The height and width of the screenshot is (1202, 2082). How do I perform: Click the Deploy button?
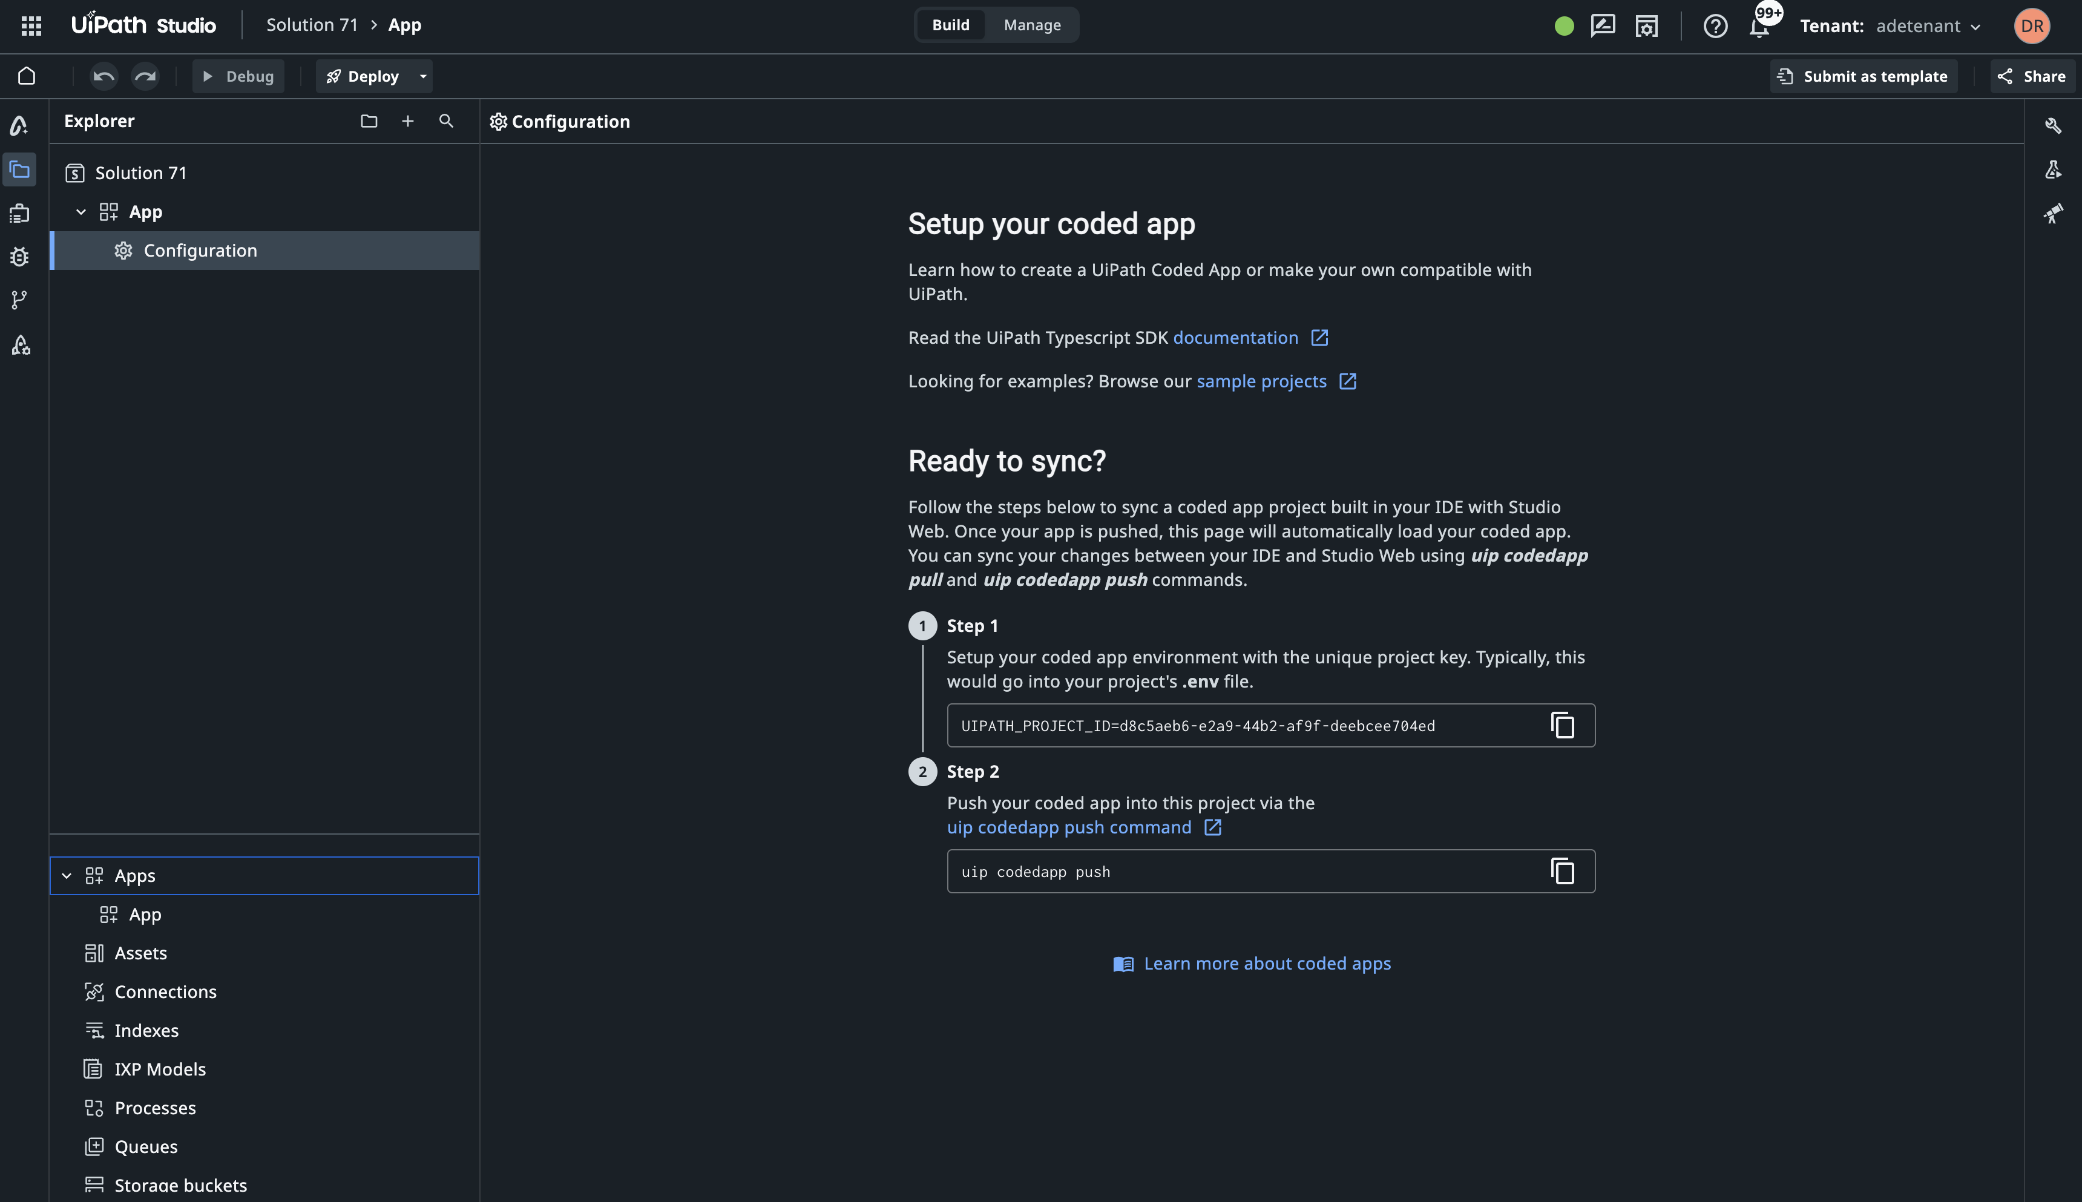pos(363,77)
